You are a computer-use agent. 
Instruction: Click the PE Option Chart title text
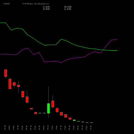coord(36,4)
